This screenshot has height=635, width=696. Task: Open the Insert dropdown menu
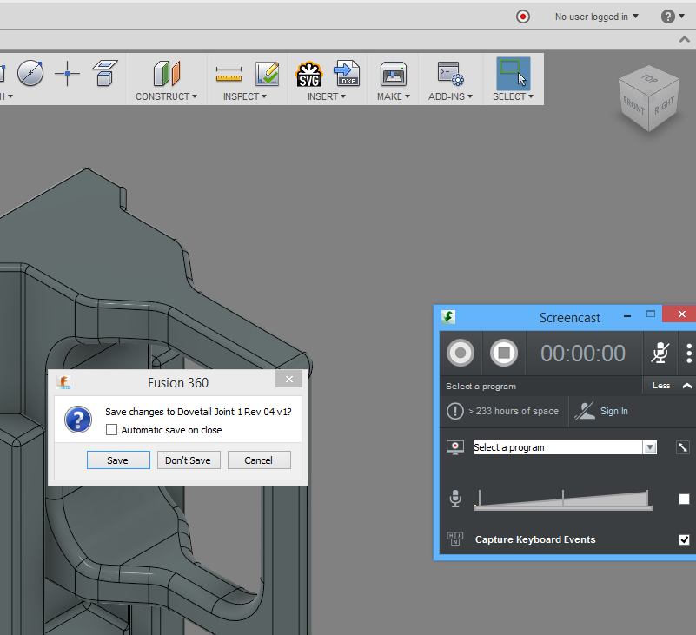coord(327,96)
